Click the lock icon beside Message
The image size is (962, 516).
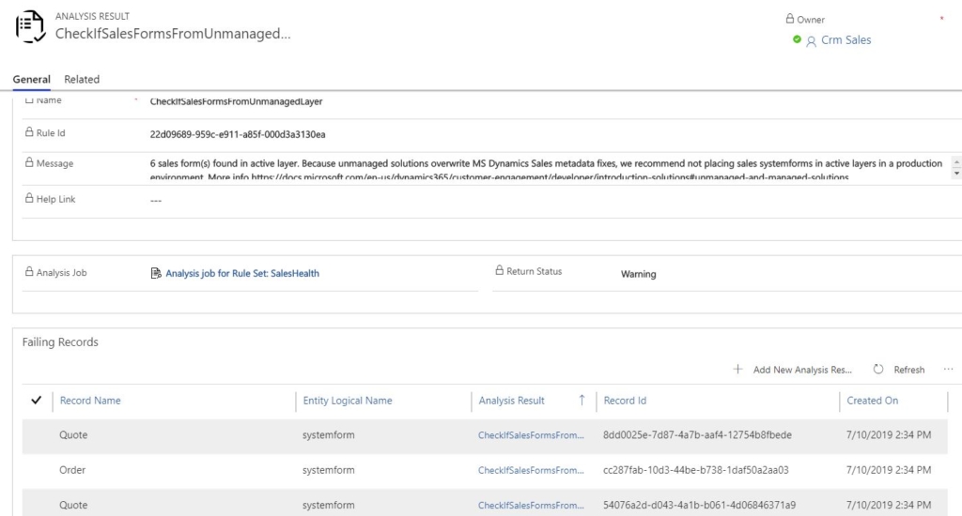click(x=28, y=163)
